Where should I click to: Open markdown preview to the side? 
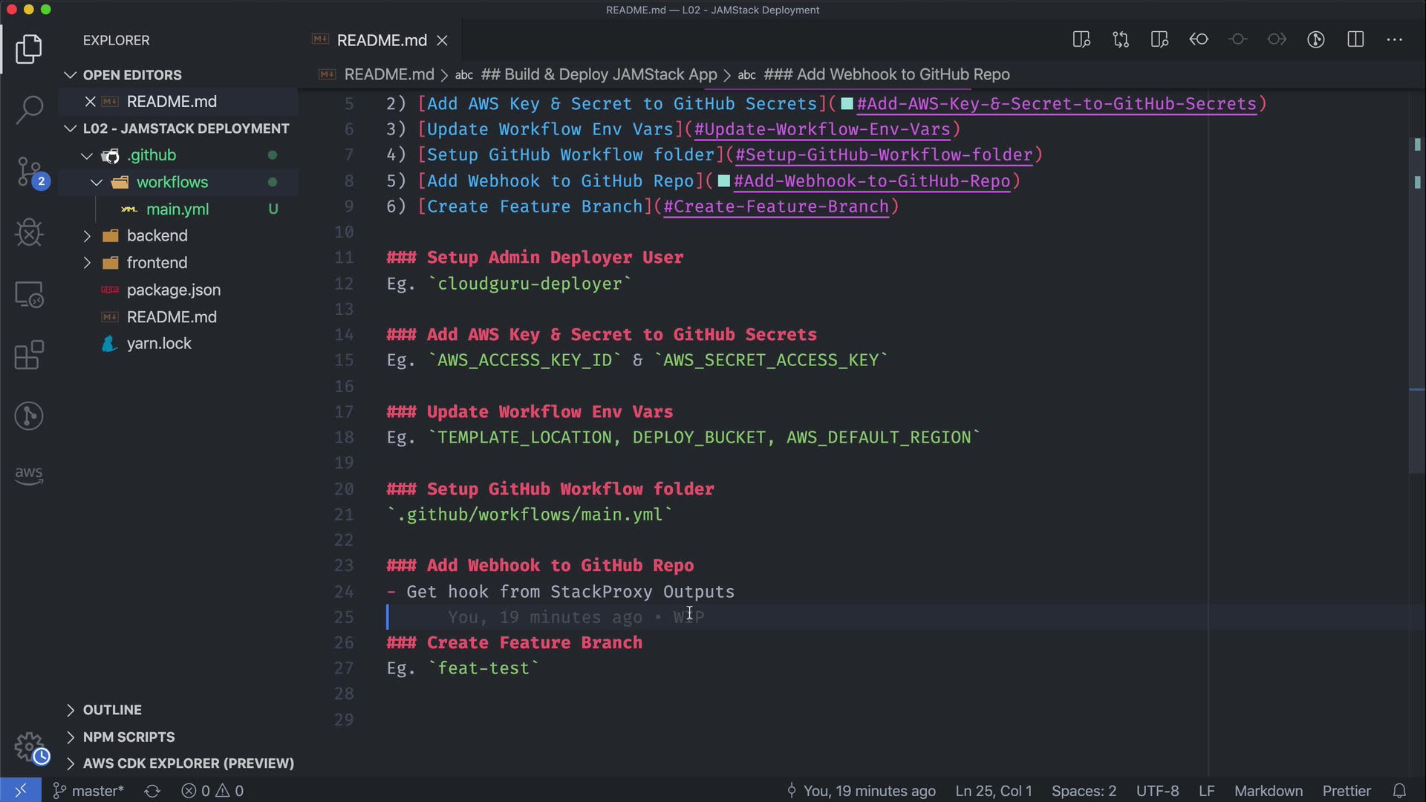(1081, 39)
